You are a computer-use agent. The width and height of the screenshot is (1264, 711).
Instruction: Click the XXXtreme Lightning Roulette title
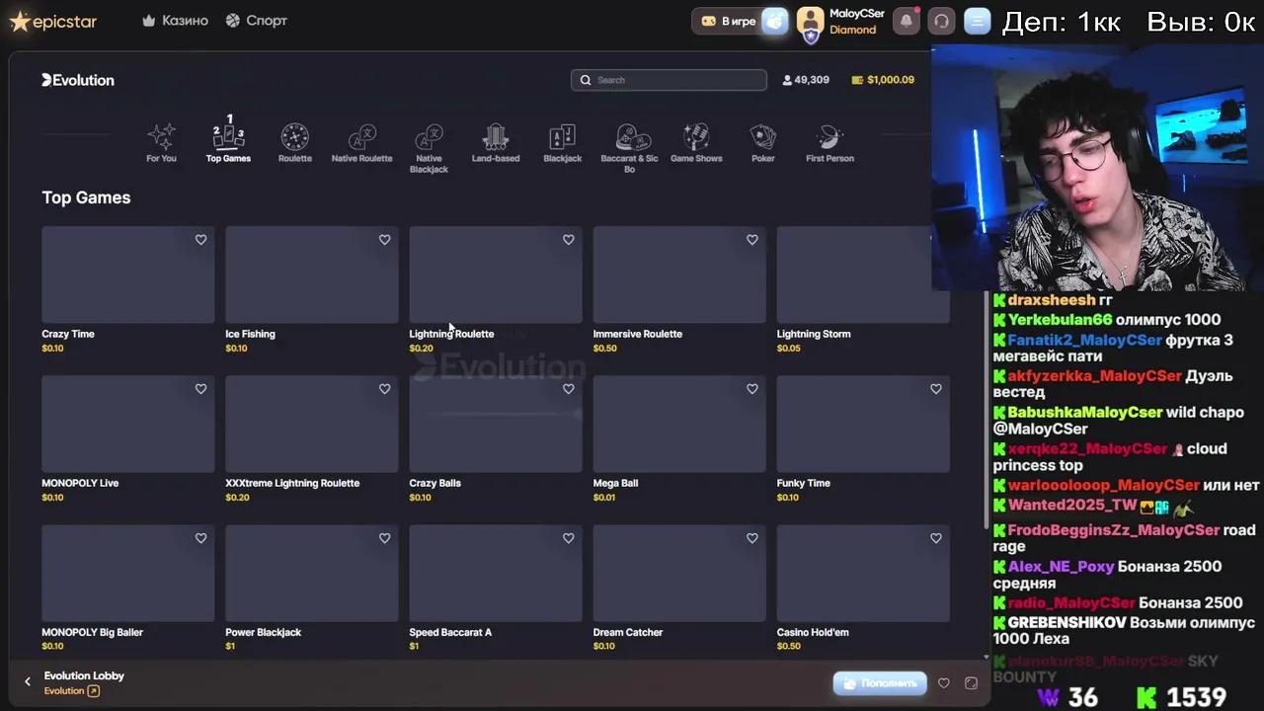tap(292, 483)
